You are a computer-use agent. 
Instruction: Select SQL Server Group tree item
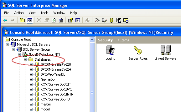[36, 49]
